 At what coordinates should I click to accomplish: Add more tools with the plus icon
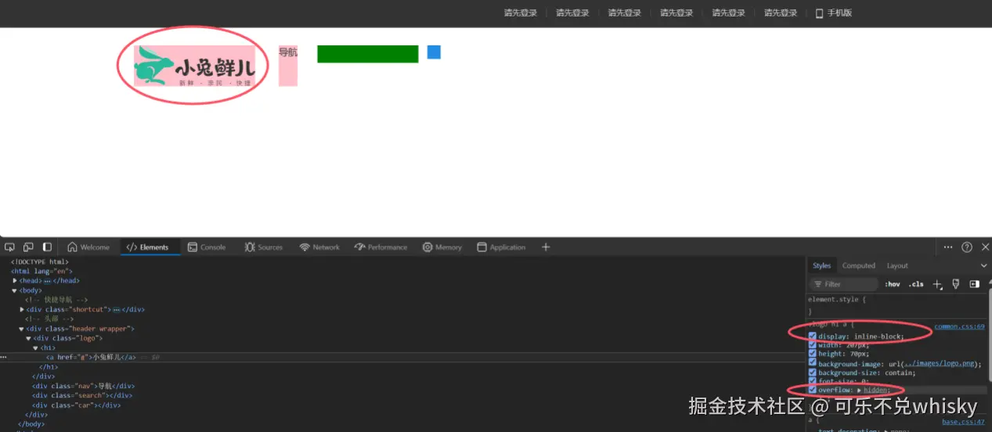click(546, 247)
